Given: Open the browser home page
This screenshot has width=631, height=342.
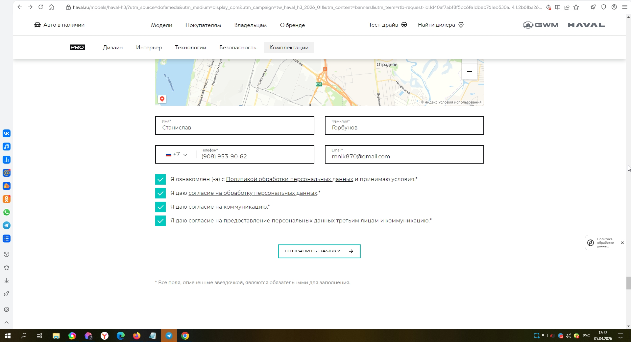Looking at the screenshot, I should 51,7.
